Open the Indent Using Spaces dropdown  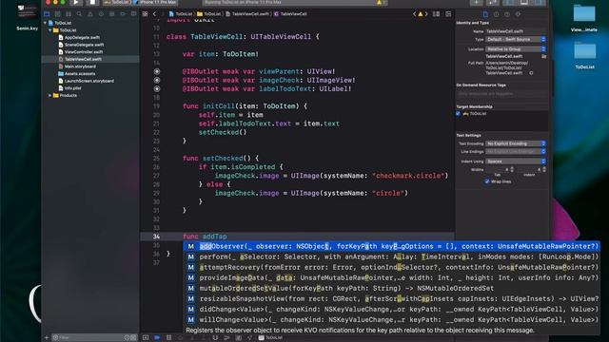tap(516, 161)
